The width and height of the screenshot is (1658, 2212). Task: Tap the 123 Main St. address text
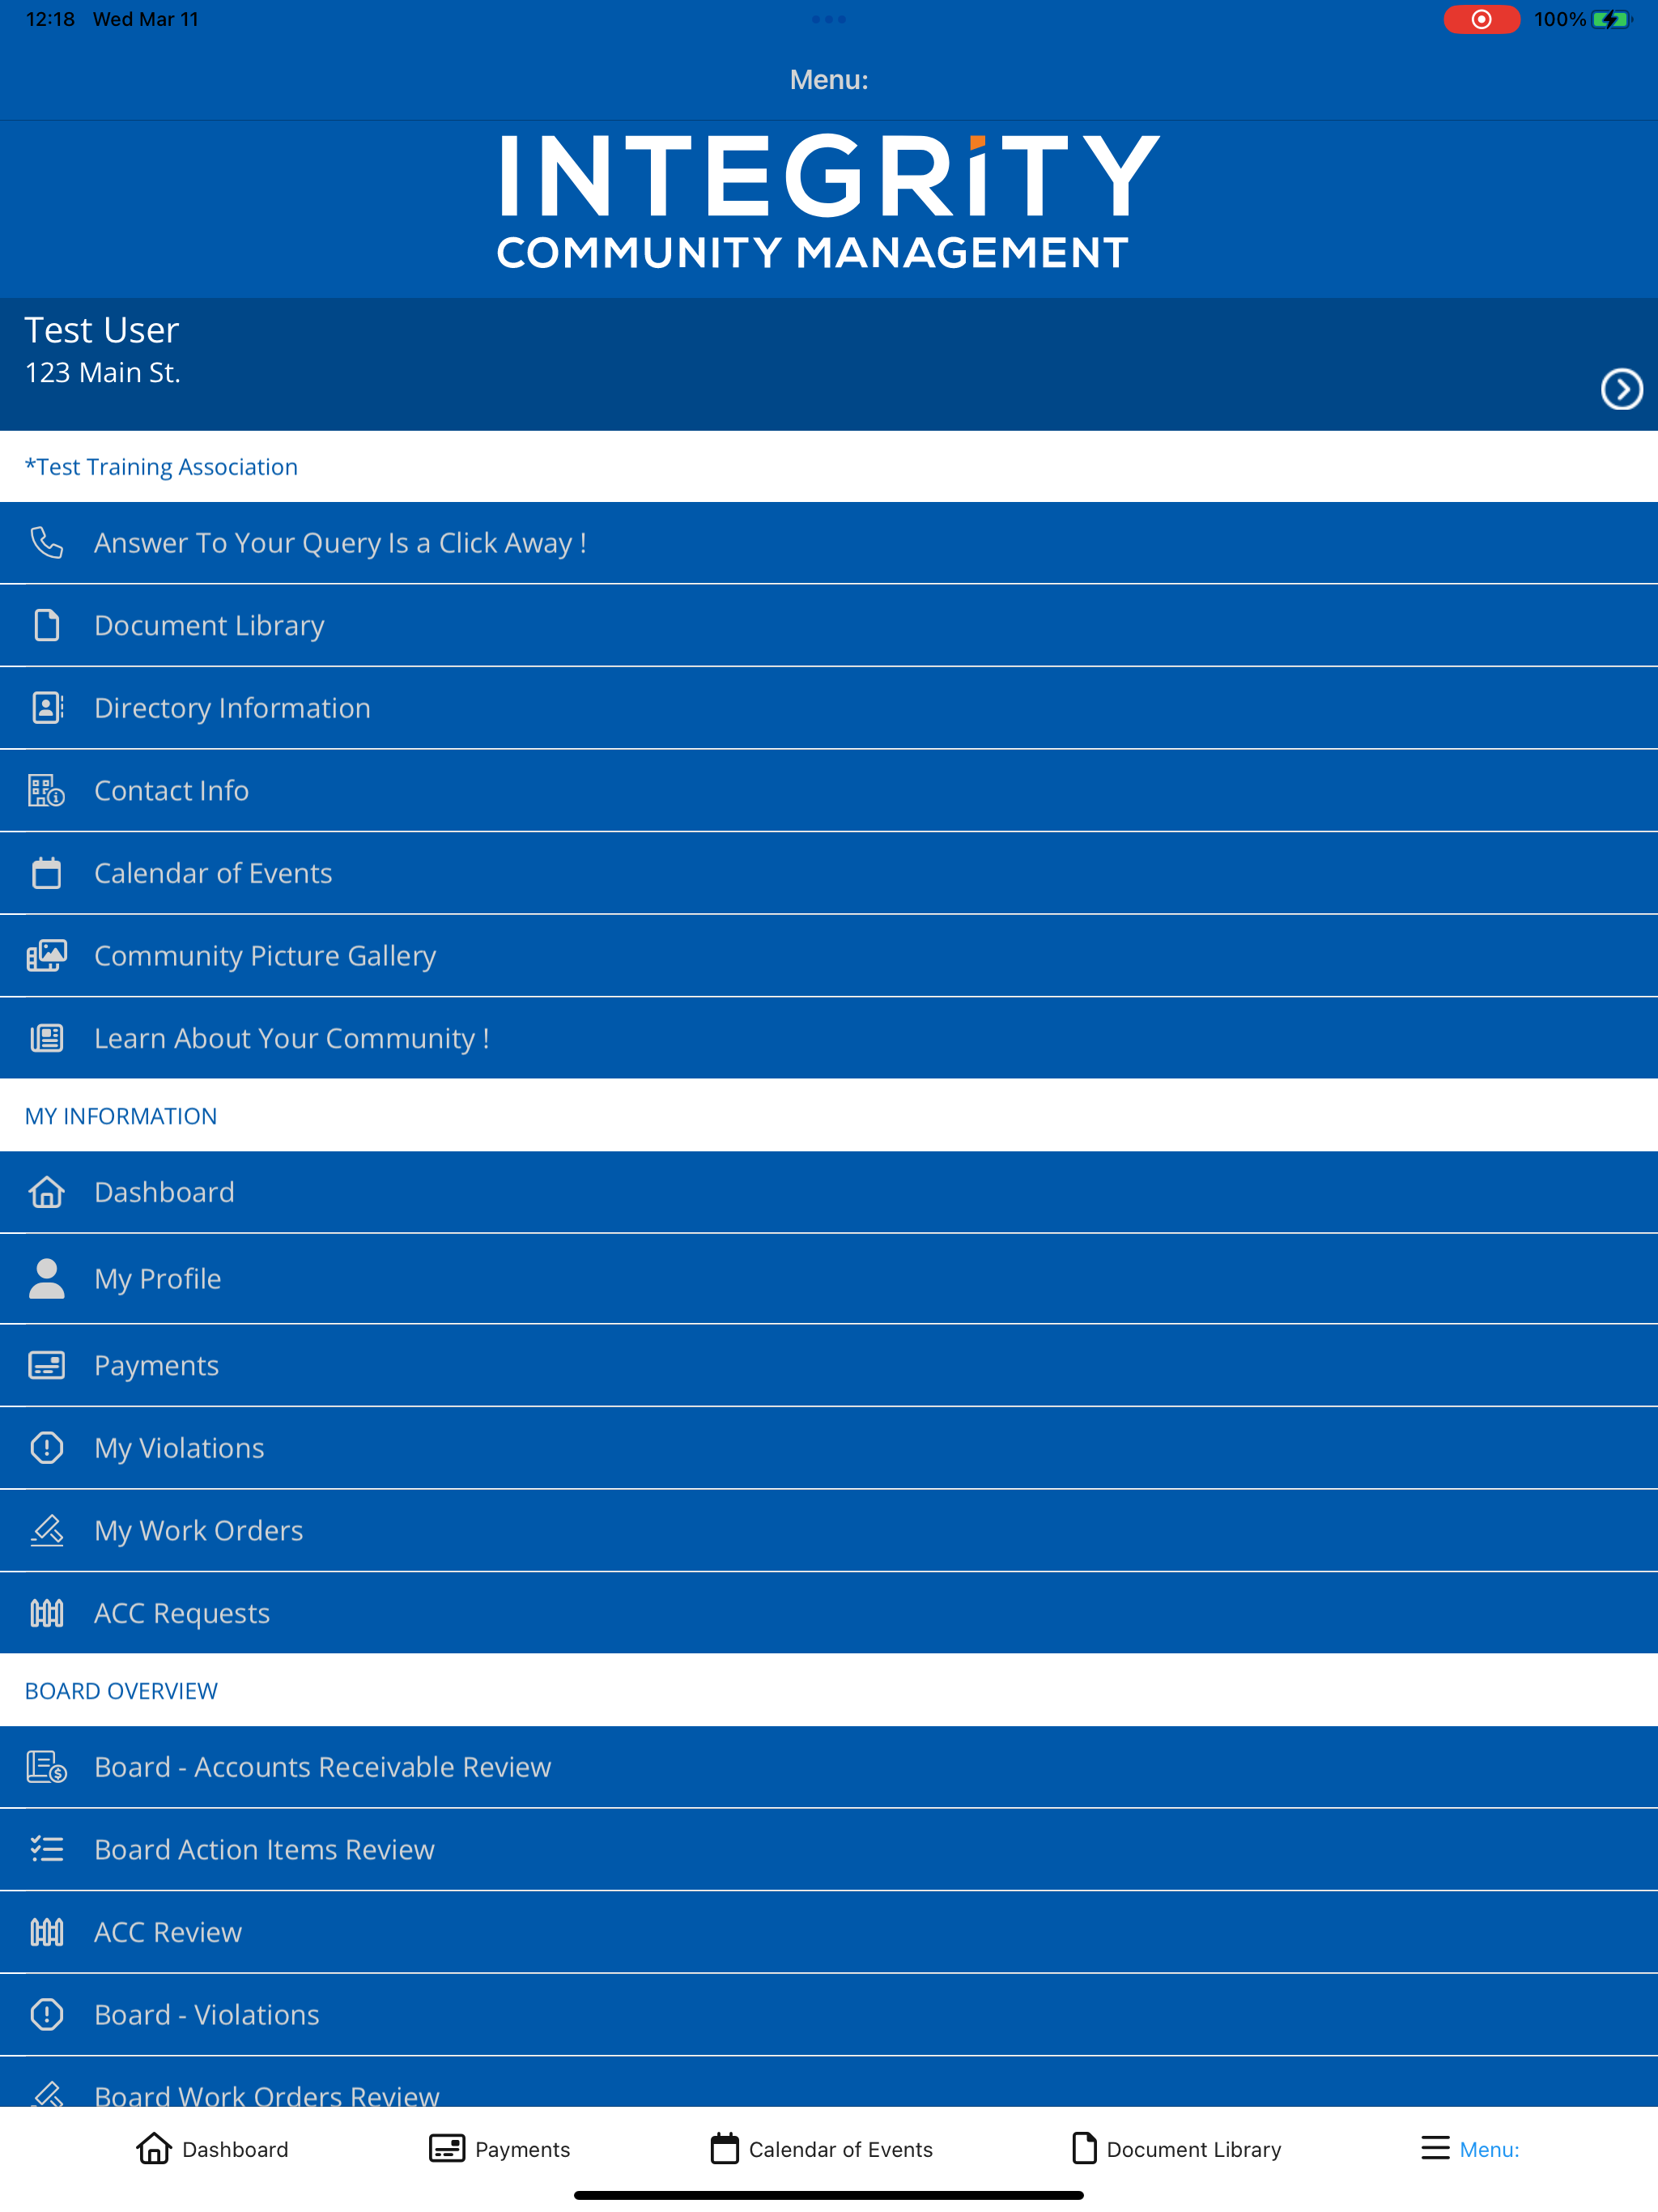pos(102,373)
